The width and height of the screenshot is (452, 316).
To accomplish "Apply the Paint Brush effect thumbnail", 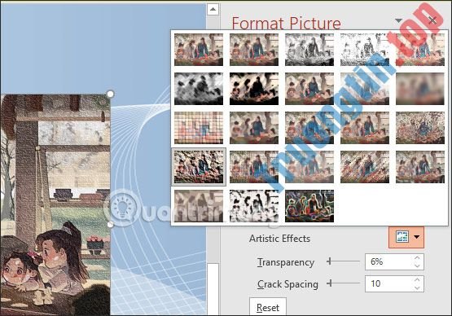I will click(x=309, y=89).
